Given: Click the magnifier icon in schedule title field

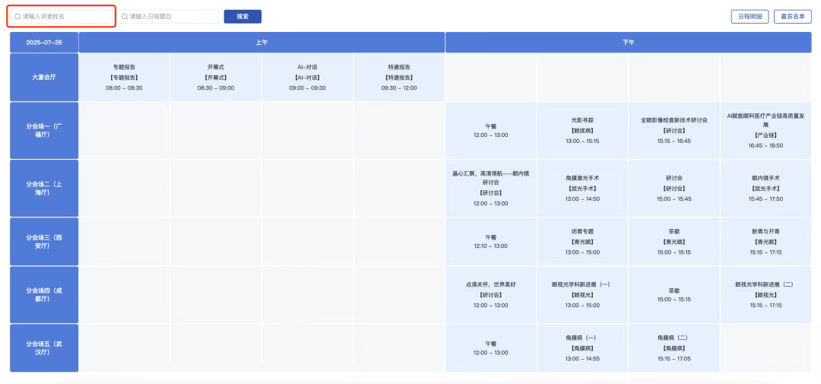Looking at the screenshot, I should click(x=125, y=16).
